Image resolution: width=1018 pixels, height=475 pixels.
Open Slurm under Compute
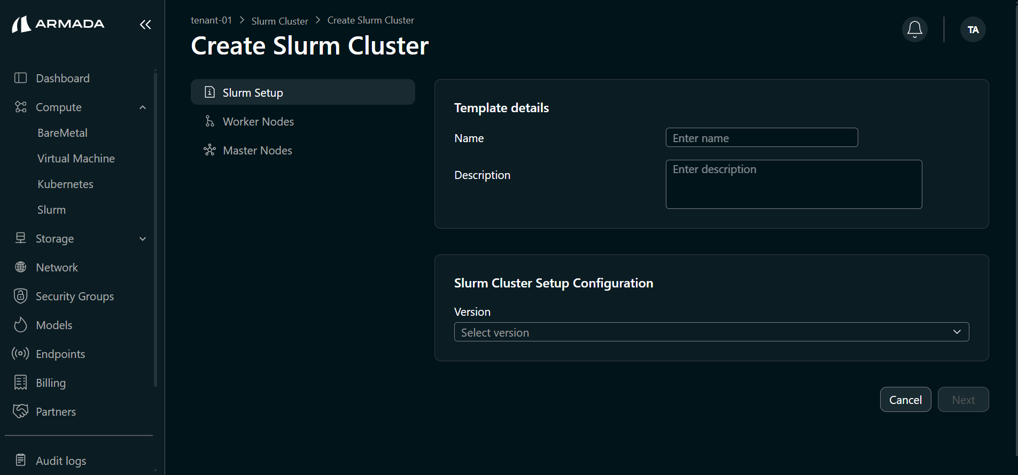point(51,210)
